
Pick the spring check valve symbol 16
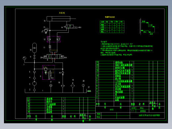63,73
